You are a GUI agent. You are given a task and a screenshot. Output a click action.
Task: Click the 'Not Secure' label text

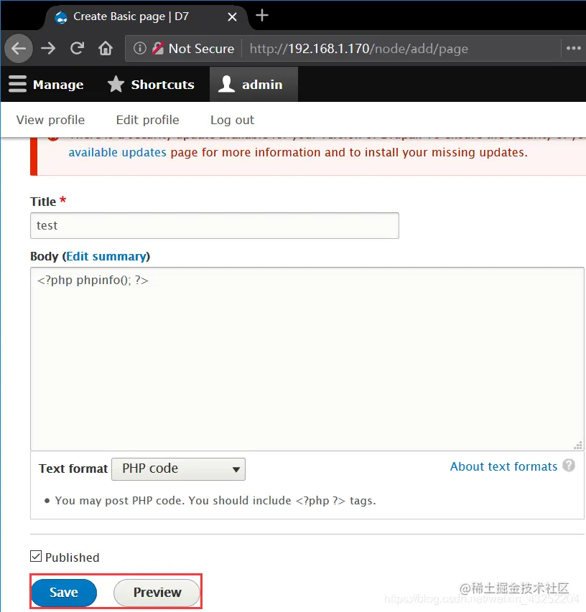[x=201, y=49]
